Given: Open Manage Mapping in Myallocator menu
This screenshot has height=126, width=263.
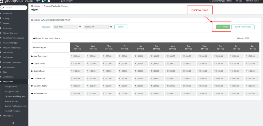Looking at the screenshot, I should 12,92.
